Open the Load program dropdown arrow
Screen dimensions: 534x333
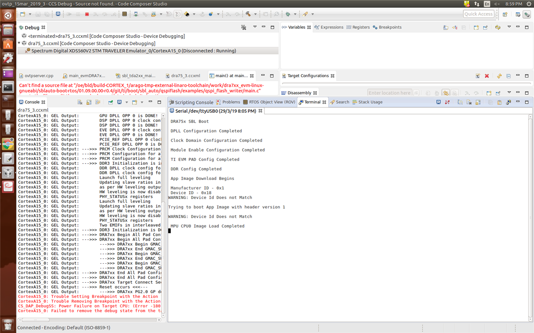click(161, 14)
